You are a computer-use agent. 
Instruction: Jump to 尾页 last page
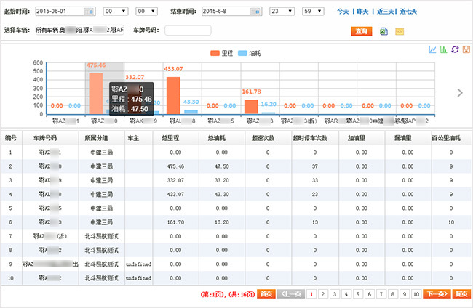click(461, 294)
